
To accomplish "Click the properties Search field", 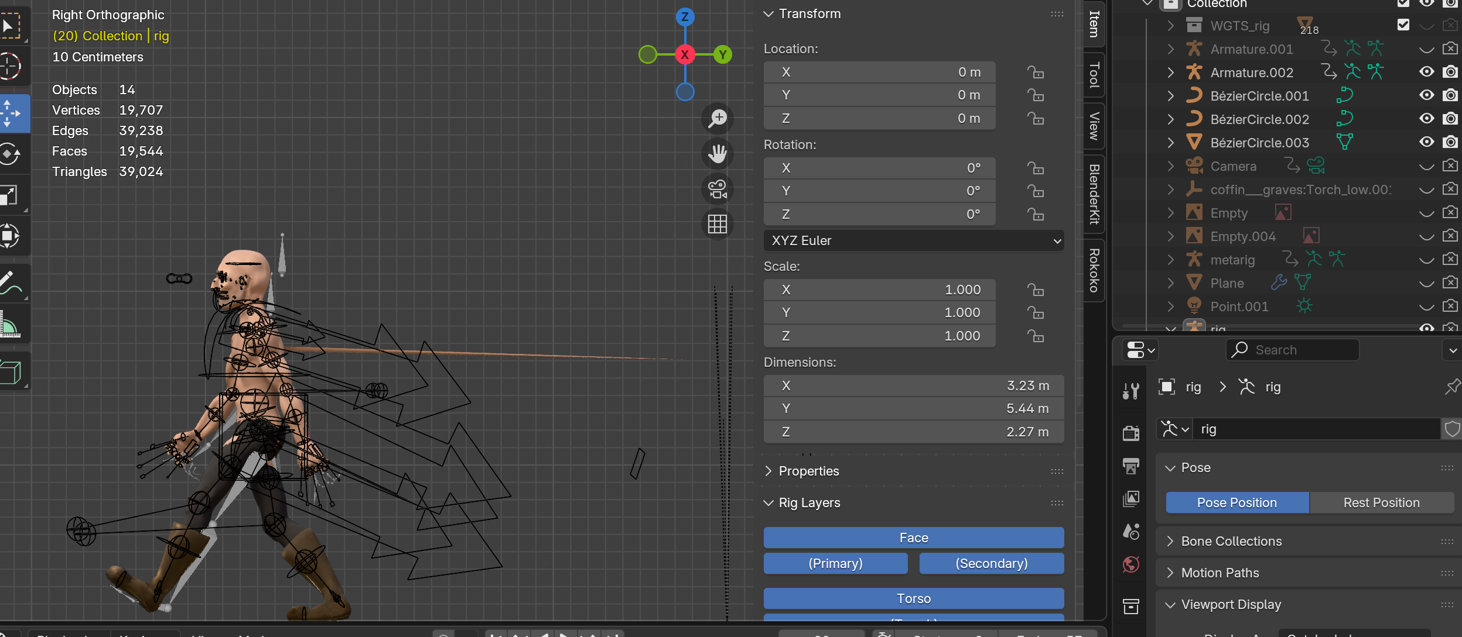I will click(x=1292, y=350).
